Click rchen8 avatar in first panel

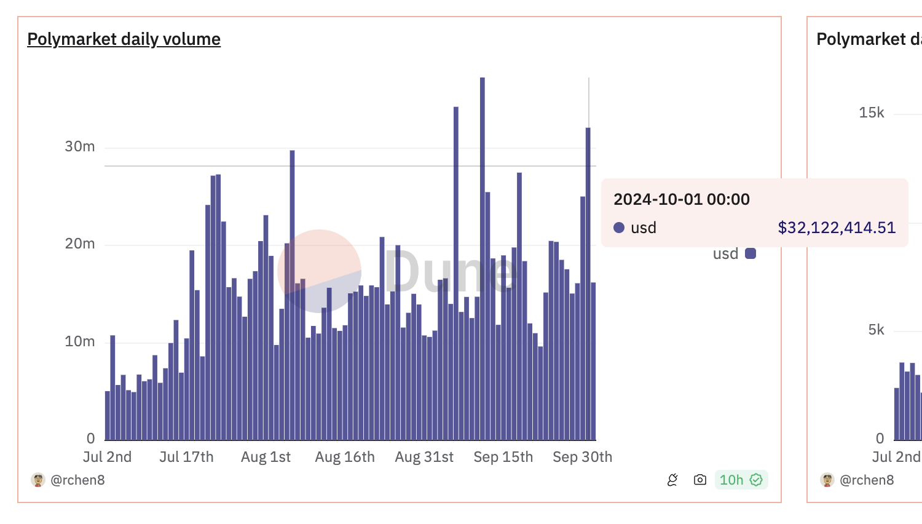tap(38, 480)
